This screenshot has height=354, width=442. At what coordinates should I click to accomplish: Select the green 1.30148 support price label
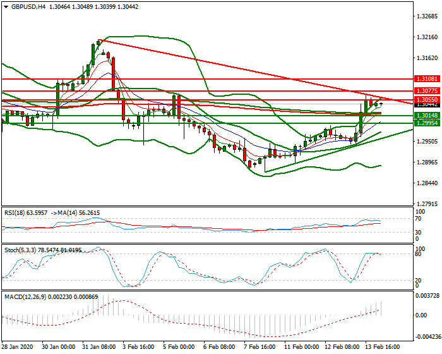(x=427, y=116)
